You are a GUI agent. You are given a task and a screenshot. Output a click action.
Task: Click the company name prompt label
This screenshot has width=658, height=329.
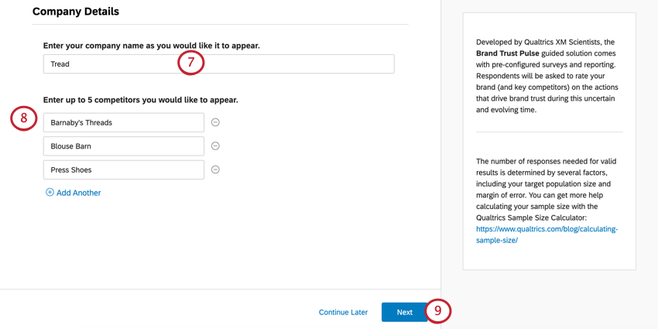pos(151,46)
